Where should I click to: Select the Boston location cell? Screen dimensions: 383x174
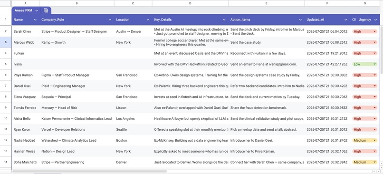(x=133, y=140)
